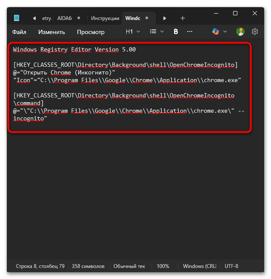The width and height of the screenshot is (271, 279).
Task: Open the Просмотр menu
Action: [x=91, y=32]
